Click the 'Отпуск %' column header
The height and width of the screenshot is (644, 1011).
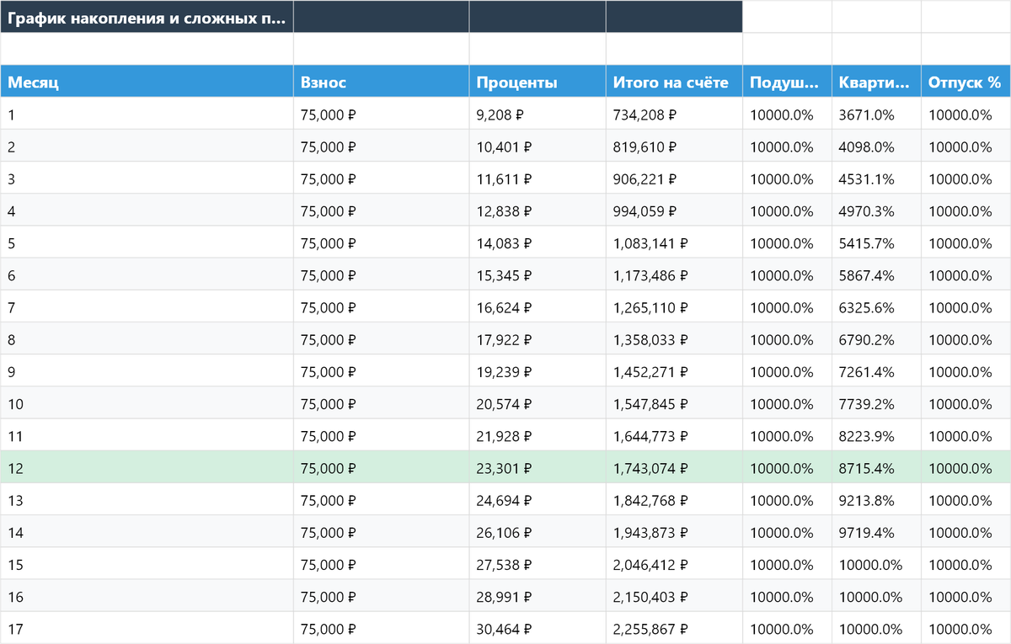[965, 82]
